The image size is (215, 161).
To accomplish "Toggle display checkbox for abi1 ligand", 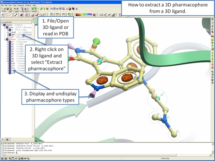I will tap(10, 34).
